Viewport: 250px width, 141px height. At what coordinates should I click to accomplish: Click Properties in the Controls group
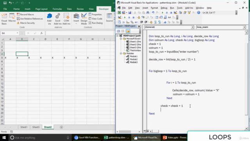[x=95, y=14]
